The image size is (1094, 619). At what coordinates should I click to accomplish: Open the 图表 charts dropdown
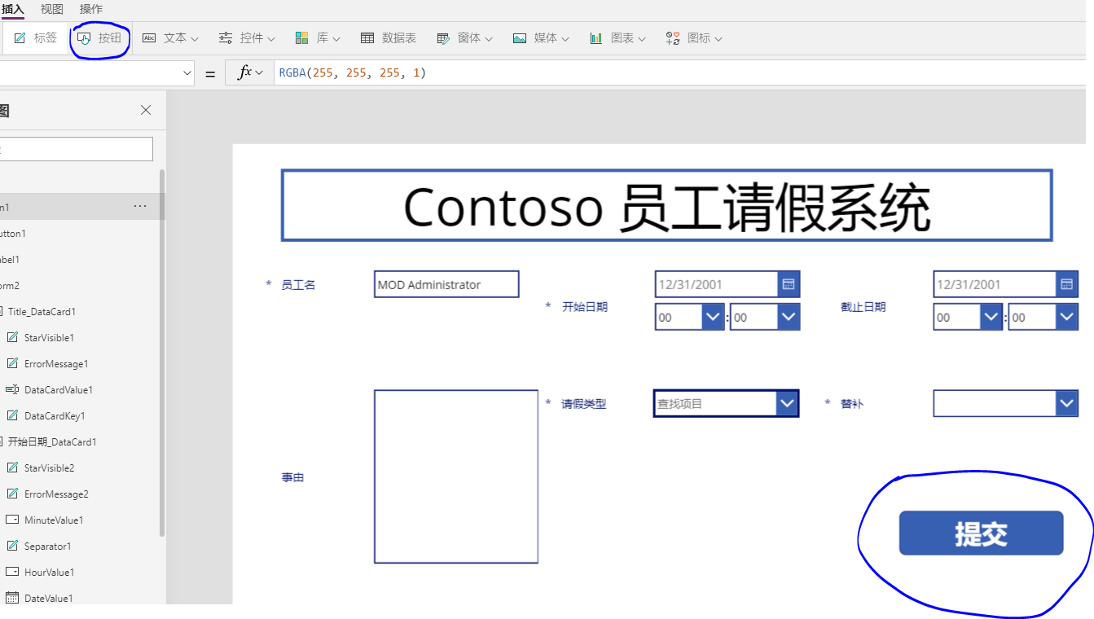point(617,38)
